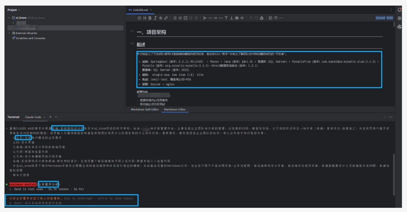Close the Claude Code terminal tab

44,117
